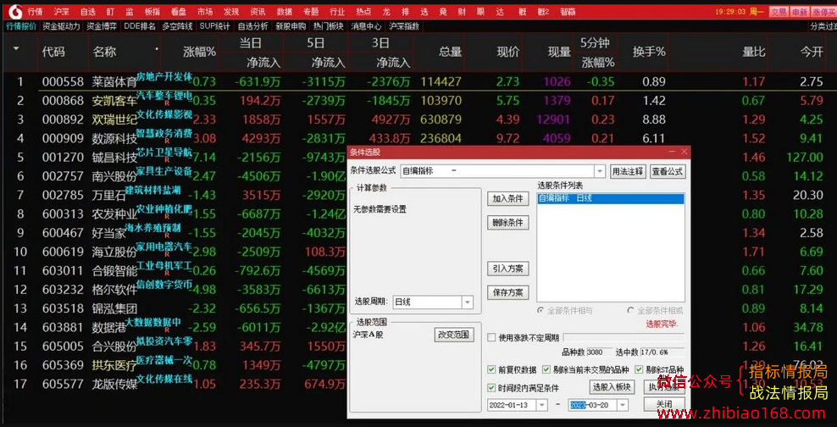Image resolution: width=837 pixels, height=427 pixels.
Task: Open the 行情 menu
Action: coord(36,11)
